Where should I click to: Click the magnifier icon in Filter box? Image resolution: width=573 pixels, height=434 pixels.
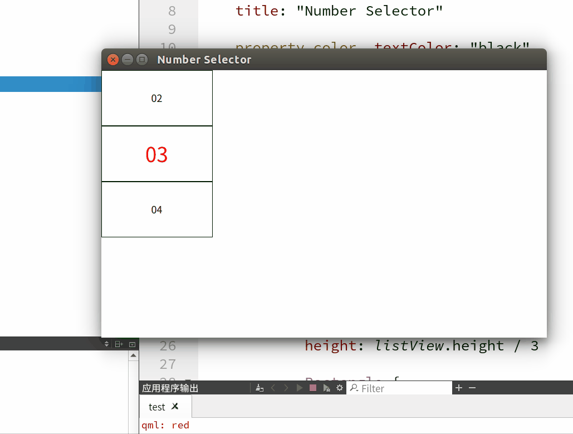[354, 388]
